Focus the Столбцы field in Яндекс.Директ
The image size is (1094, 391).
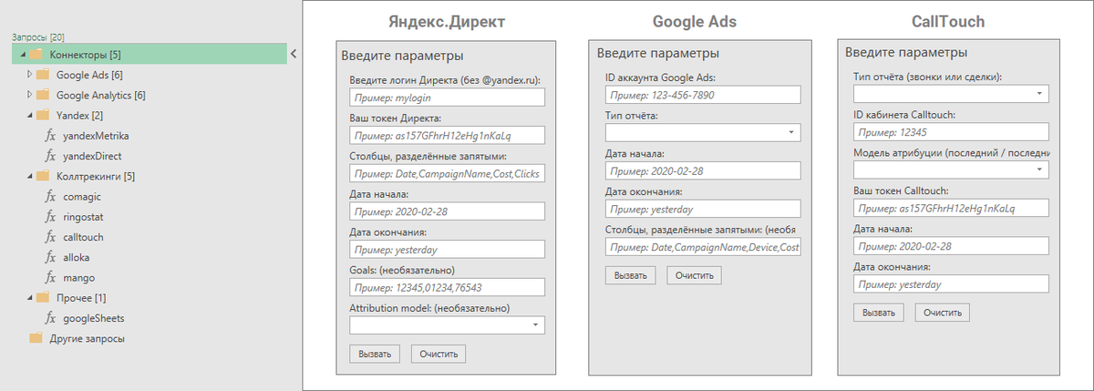pyautogui.click(x=447, y=173)
